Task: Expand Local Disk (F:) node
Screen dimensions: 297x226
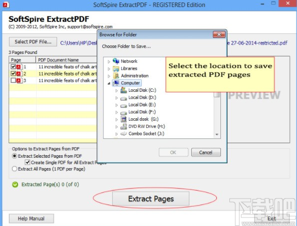Action: pyautogui.click(x=117, y=112)
